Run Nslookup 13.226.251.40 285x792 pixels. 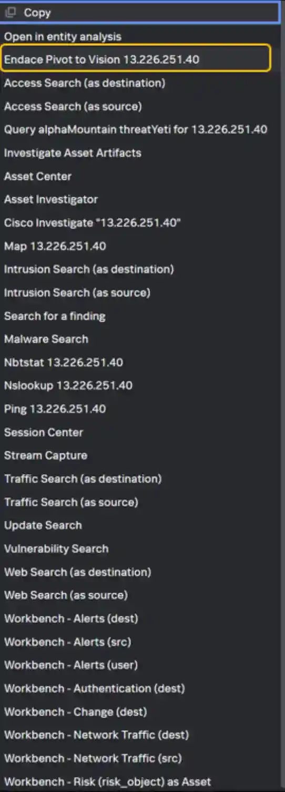(68, 385)
